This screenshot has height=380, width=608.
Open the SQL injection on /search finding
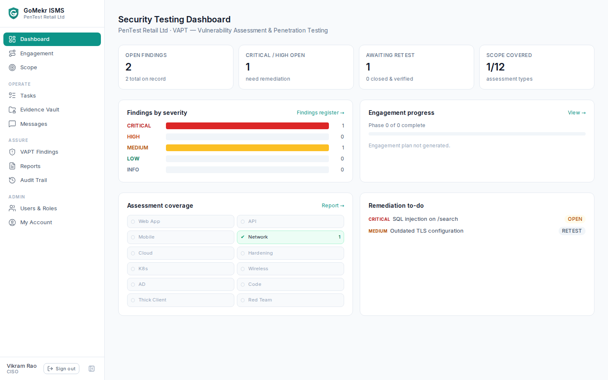point(425,219)
